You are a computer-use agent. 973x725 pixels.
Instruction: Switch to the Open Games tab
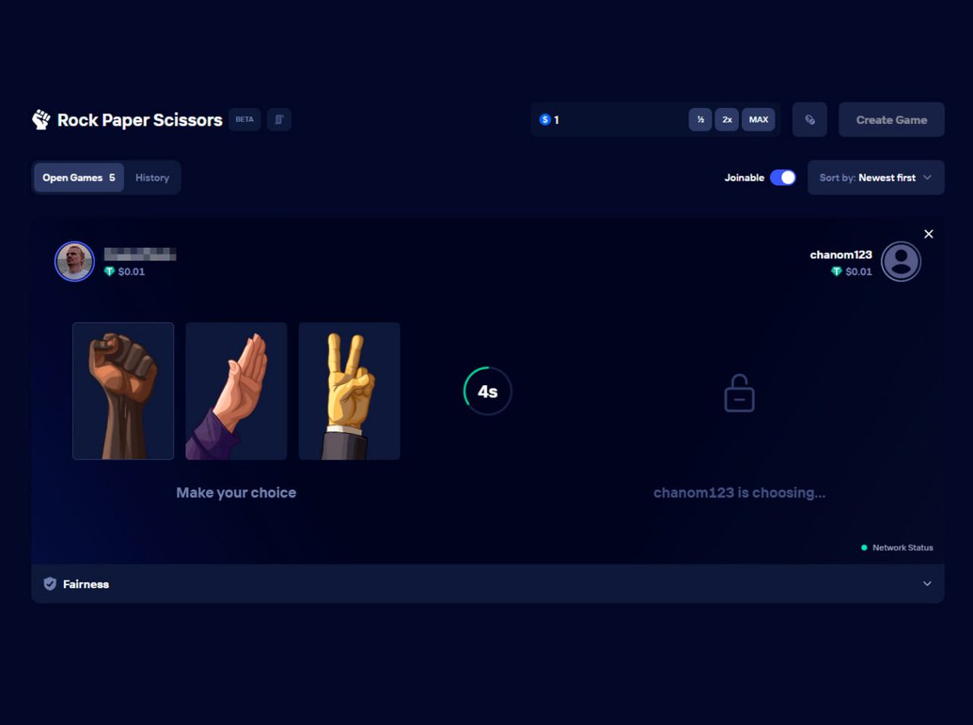click(79, 178)
